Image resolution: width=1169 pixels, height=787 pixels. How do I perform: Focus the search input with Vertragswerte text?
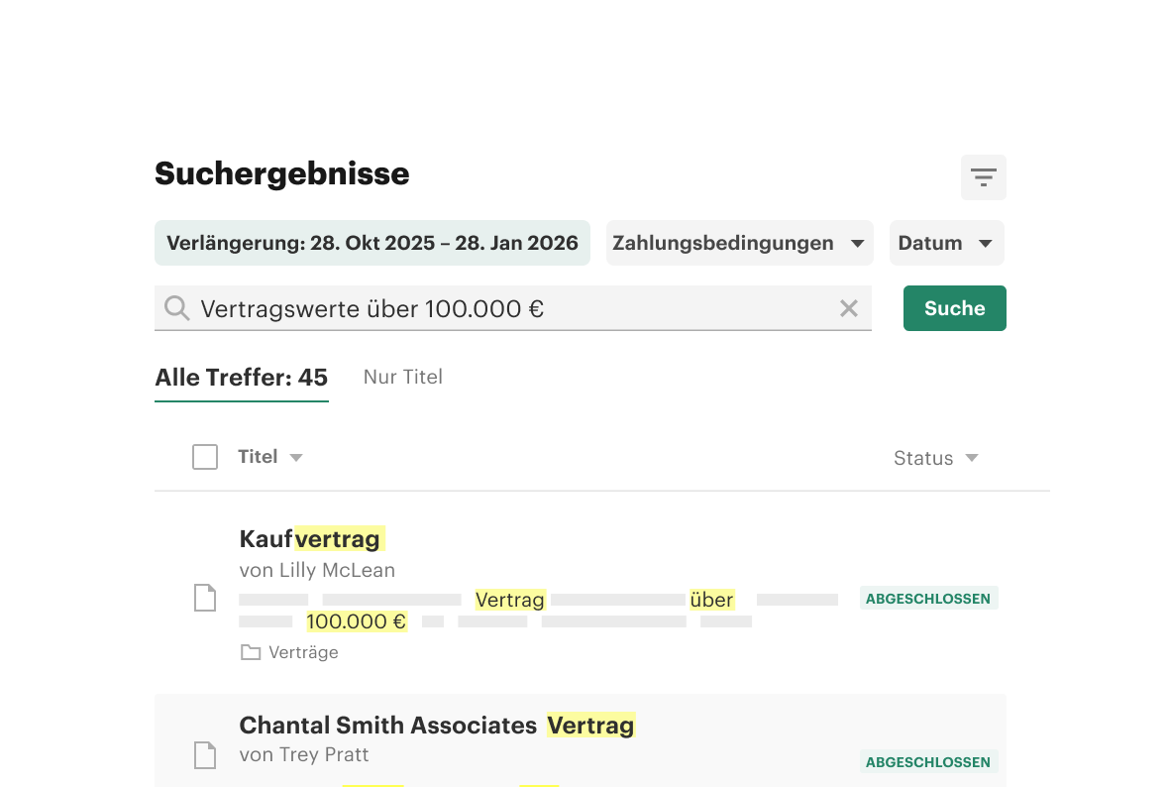[513, 308]
